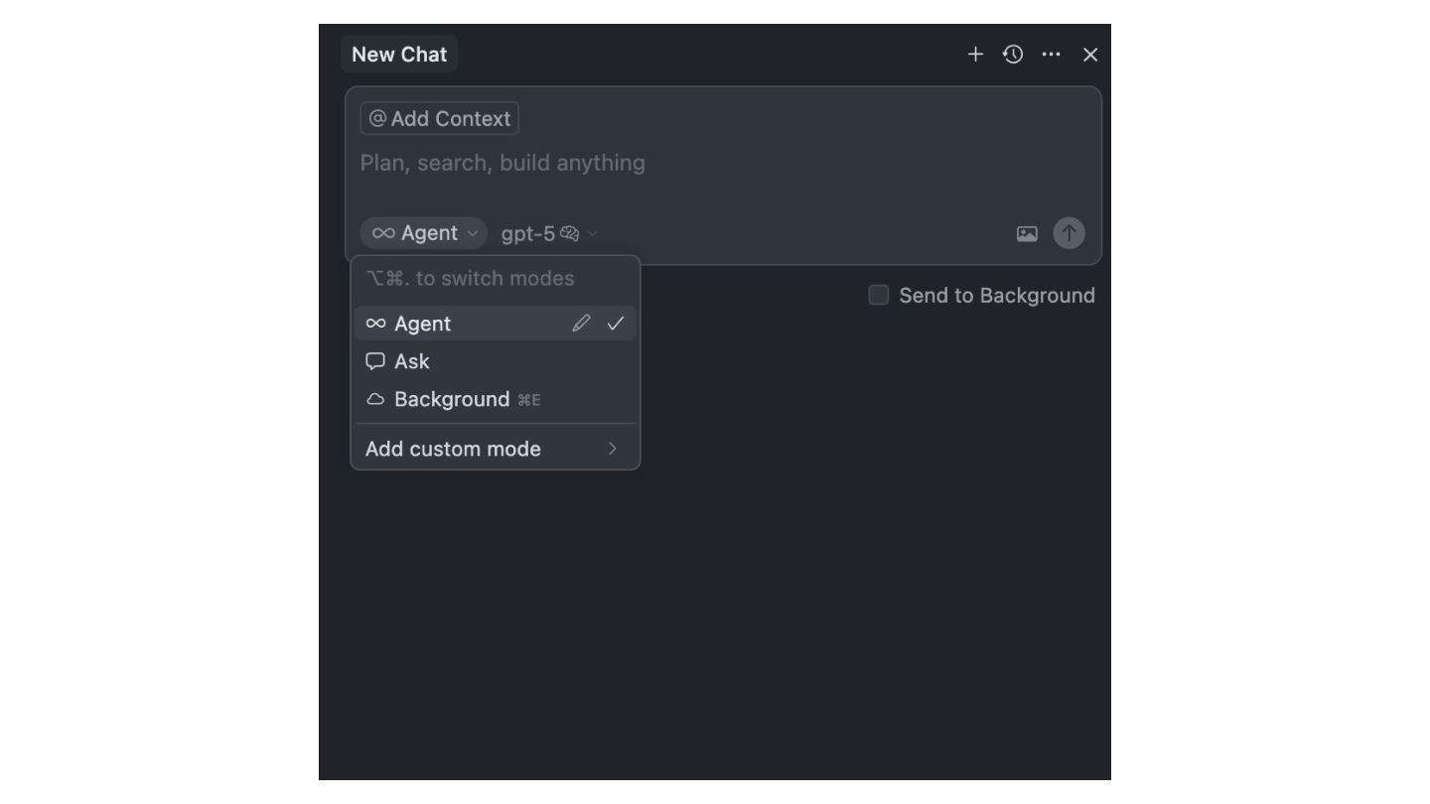Choose the Agent mode option in list
Screen dimensions: 1430x804
(x=496, y=324)
